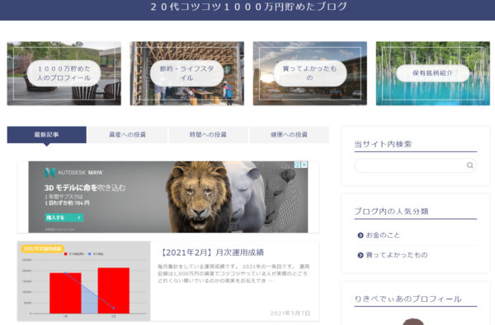Open the Autodesk Maya lion banner ad
The width and height of the screenshot is (495, 325).
[x=168, y=197]
